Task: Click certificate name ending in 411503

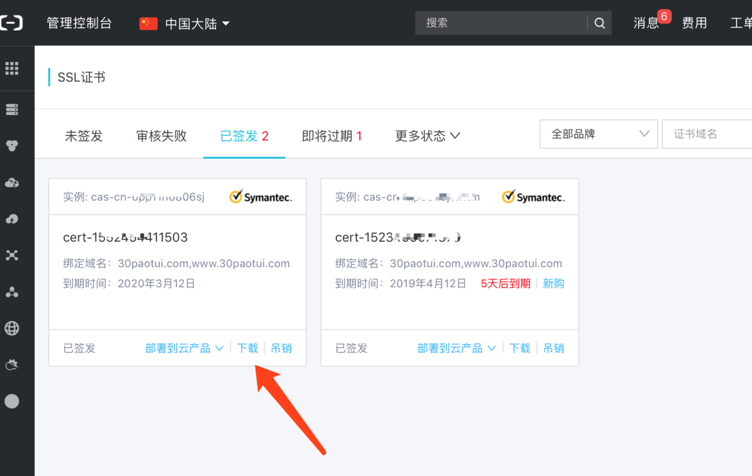Action: 126,237
